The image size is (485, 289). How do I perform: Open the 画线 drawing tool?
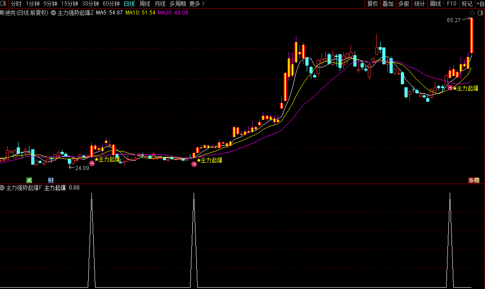(435, 4)
